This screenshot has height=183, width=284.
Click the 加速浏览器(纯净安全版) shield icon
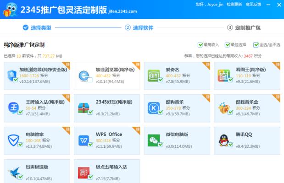tap(12, 75)
